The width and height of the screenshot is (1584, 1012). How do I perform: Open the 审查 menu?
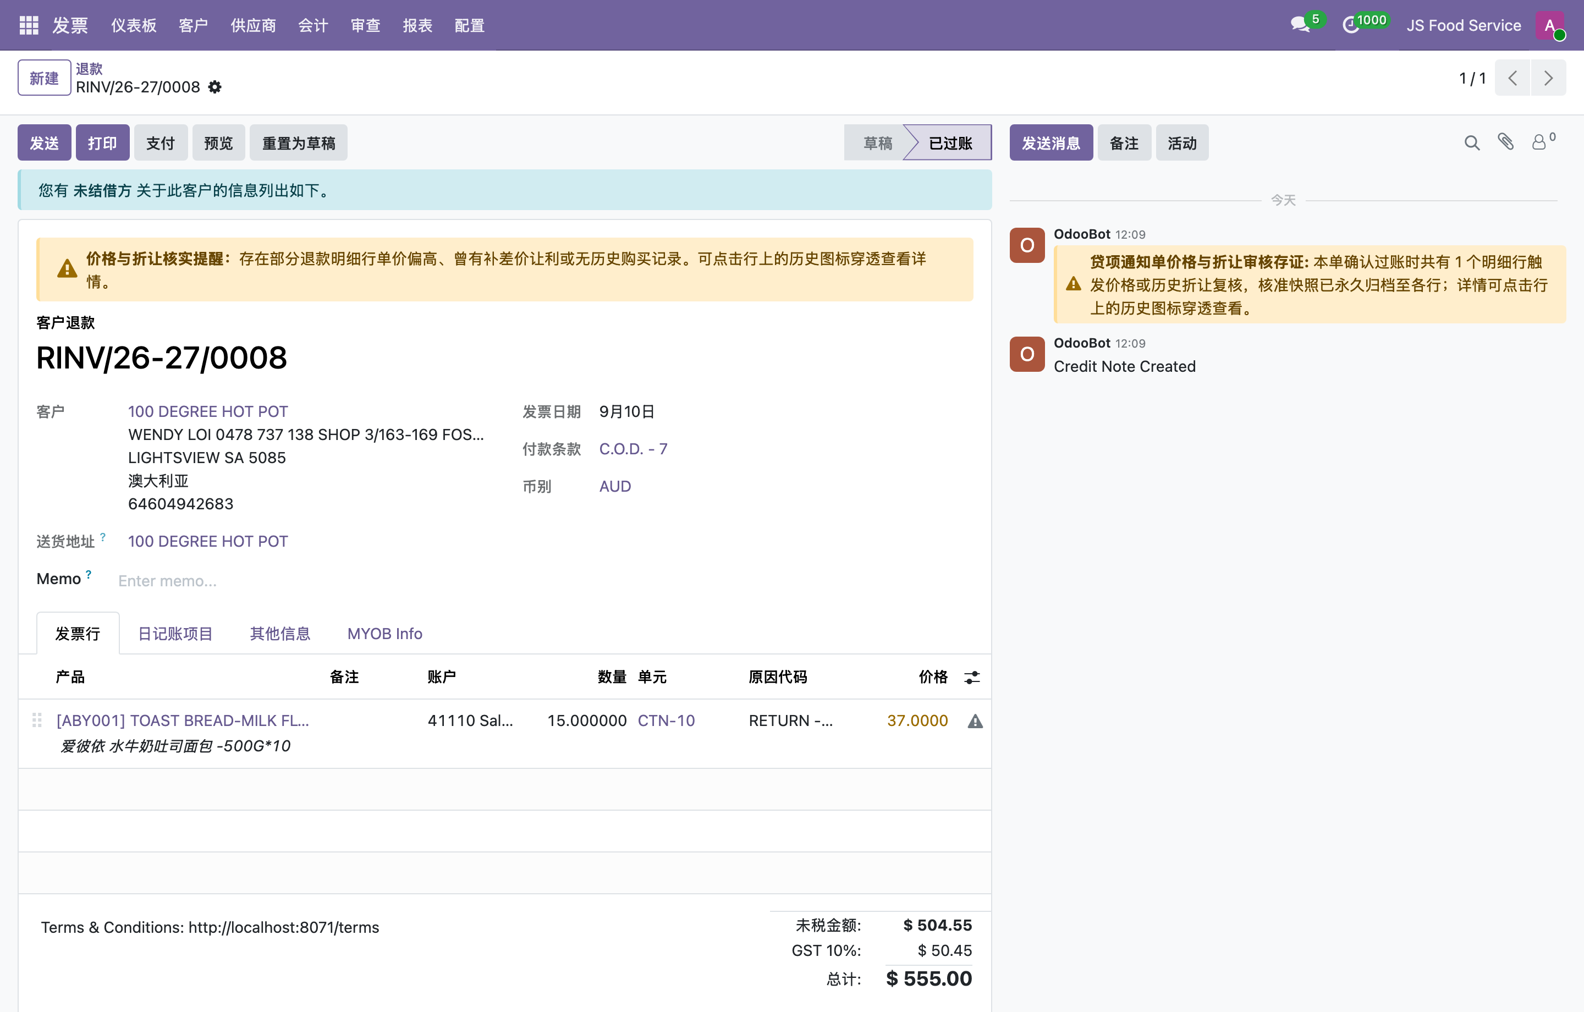click(366, 25)
